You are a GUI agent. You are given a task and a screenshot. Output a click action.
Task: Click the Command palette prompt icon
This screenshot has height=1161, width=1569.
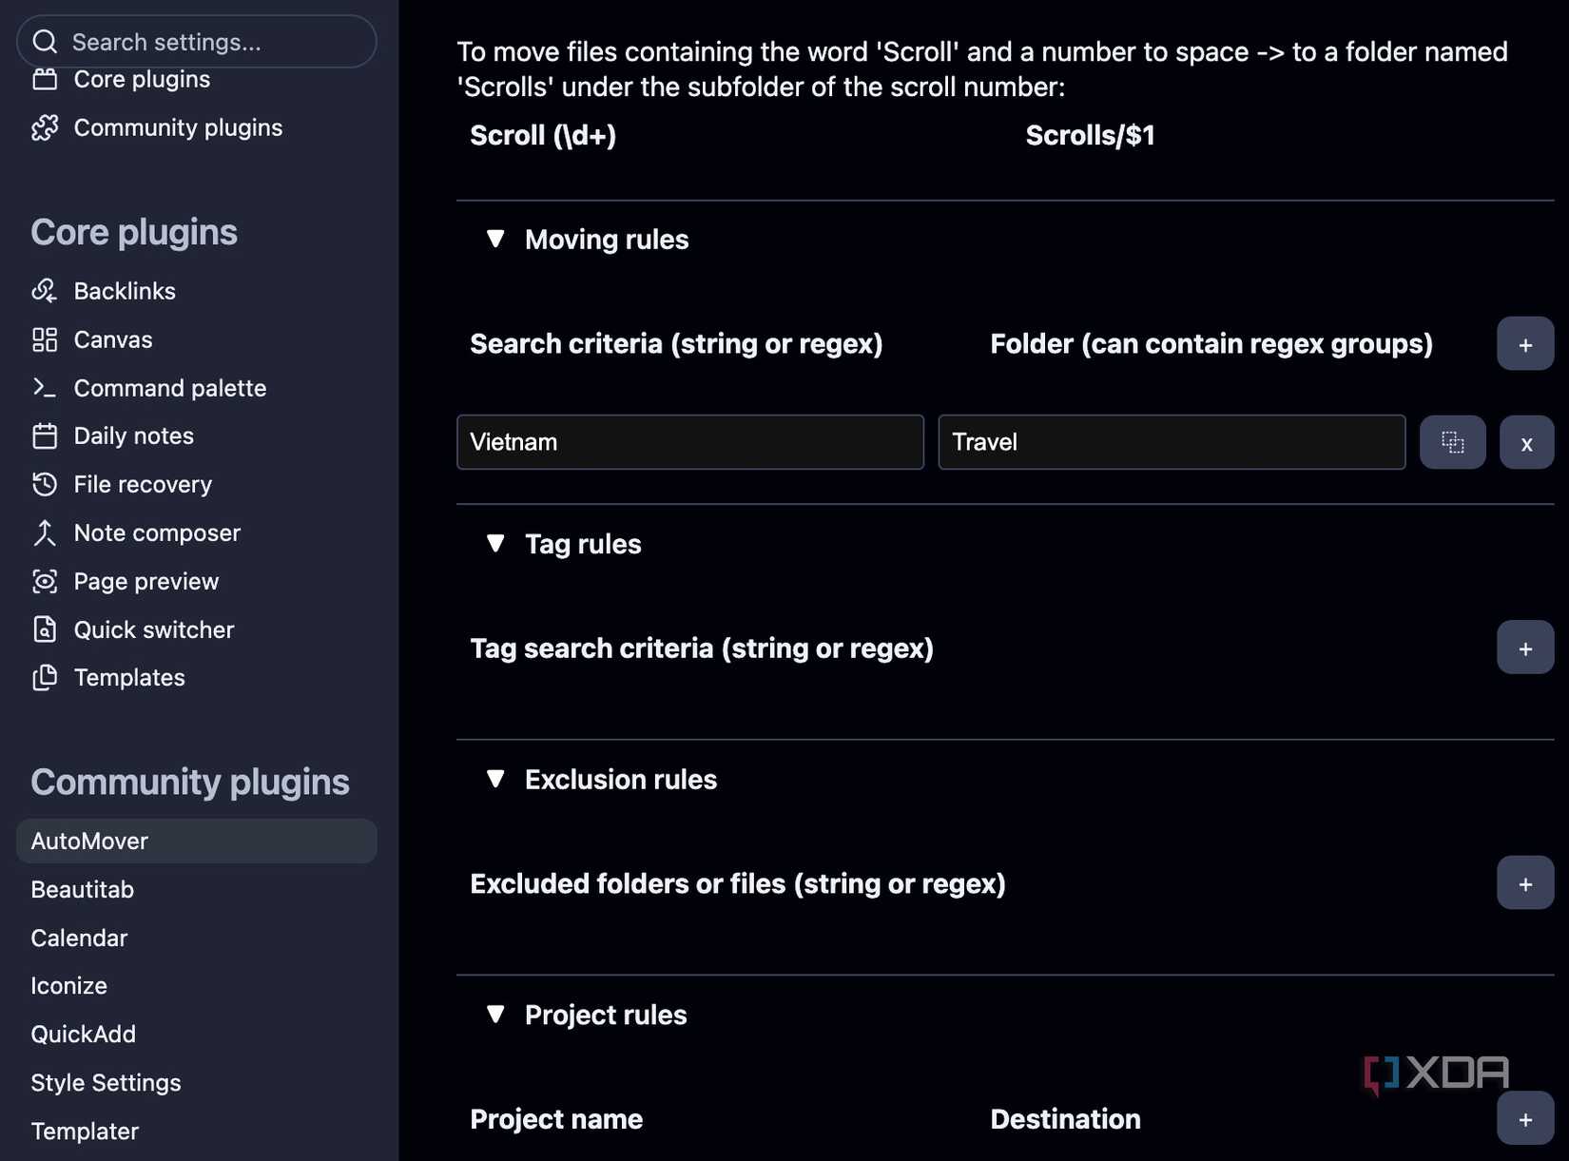coord(45,388)
